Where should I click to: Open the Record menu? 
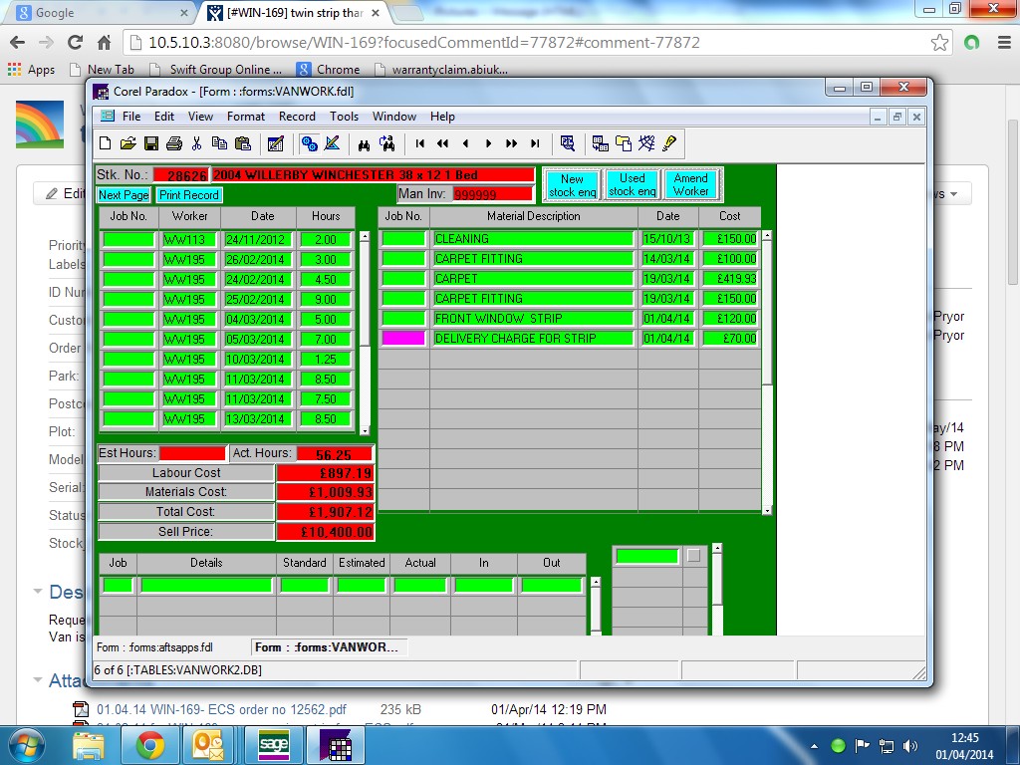(x=297, y=117)
